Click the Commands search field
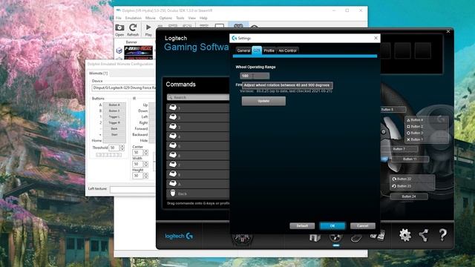The image size is (475, 267). 198,97
